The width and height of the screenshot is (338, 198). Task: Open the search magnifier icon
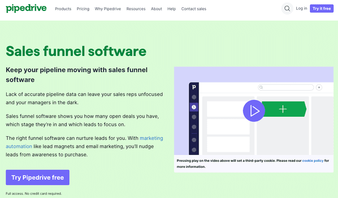(287, 9)
